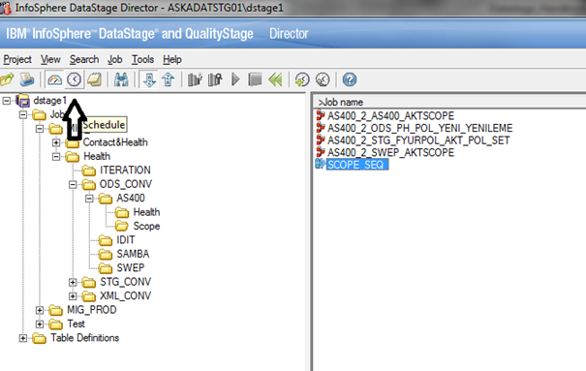Screen dimensions: 586x371
Task: Select the AS400 folder
Action: [131, 198]
